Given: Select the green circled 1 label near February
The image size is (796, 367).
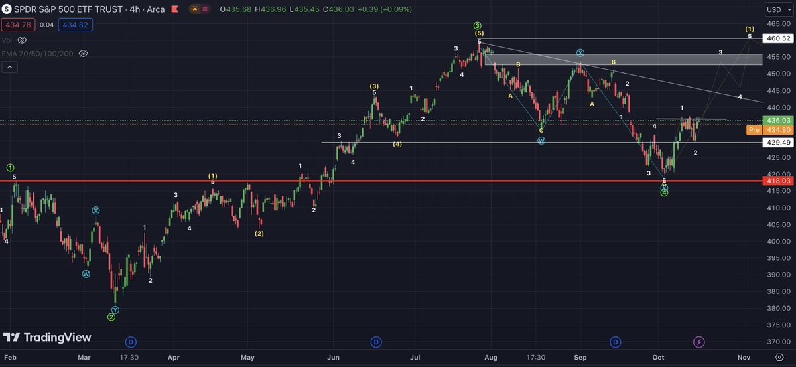Looking at the screenshot, I should click(11, 168).
